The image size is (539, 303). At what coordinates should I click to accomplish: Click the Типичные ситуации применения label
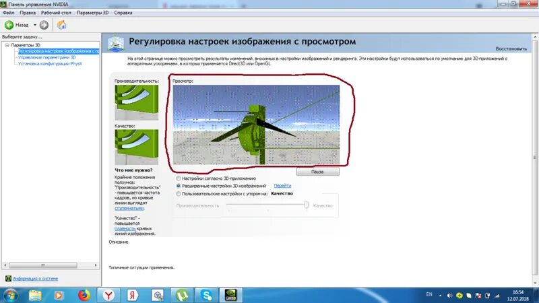(141, 267)
